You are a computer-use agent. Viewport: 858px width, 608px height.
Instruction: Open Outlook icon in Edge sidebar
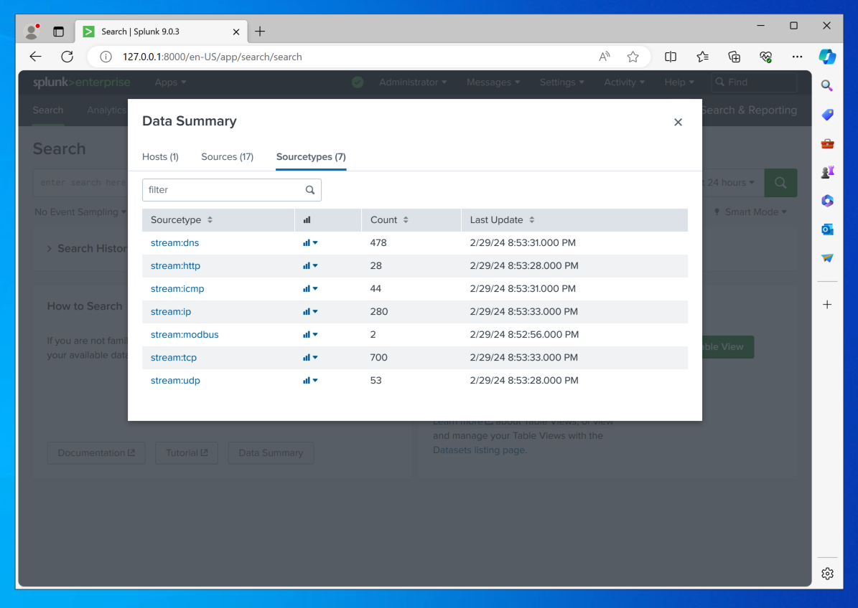tap(827, 229)
